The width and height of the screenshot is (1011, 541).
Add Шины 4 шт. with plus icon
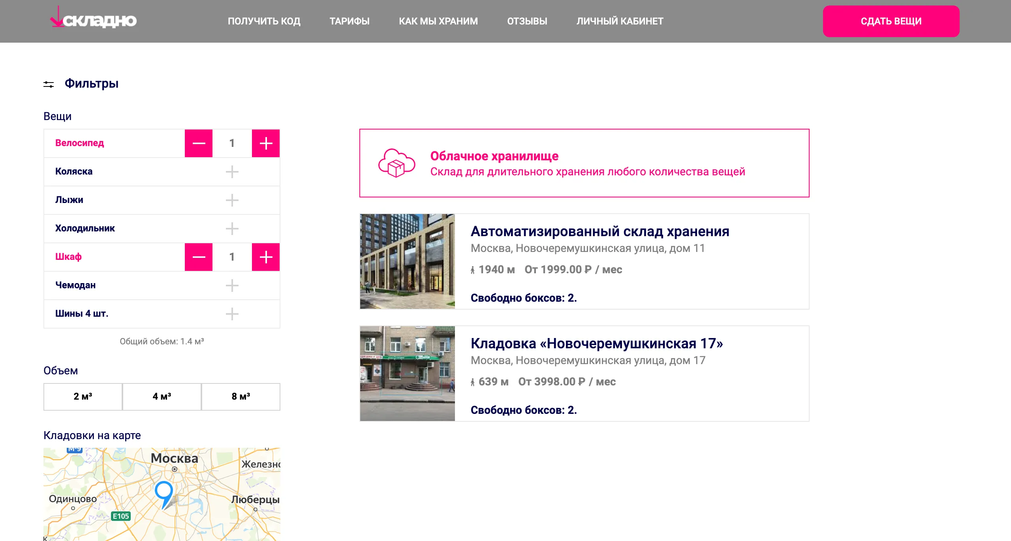click(232, 314)
